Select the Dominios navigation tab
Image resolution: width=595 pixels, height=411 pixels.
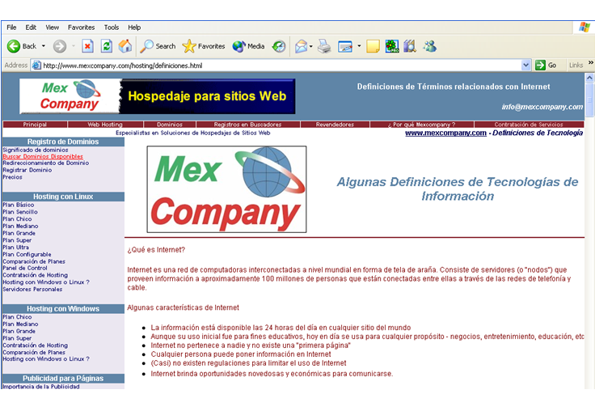(170, 125)
